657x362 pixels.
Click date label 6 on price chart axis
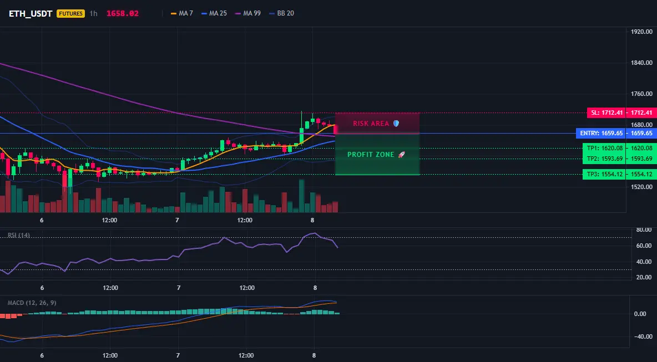[42, 220]
